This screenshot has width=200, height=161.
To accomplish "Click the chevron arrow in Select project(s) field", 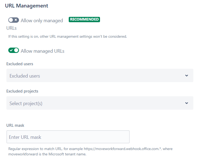I will coord(187,103).
